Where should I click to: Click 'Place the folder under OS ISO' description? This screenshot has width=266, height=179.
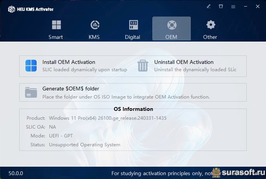tap(126, 97)
